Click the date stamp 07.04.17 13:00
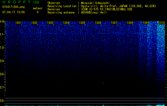 [x=14, y=12]
